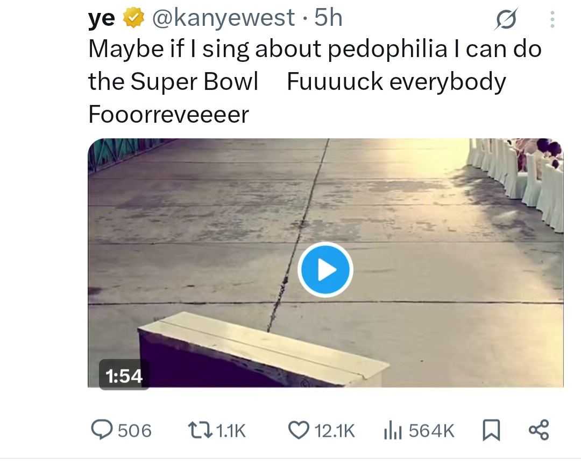The width and height of the screenshot is (581, 462).
Task: Click the Grok explain-post icon
Action: pos(507,20)
